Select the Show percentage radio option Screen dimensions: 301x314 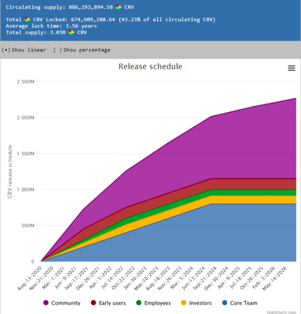pos(82,50)
